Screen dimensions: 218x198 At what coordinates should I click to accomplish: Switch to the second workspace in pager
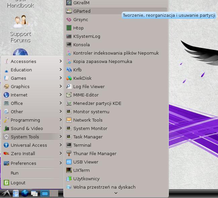(54, 194)
